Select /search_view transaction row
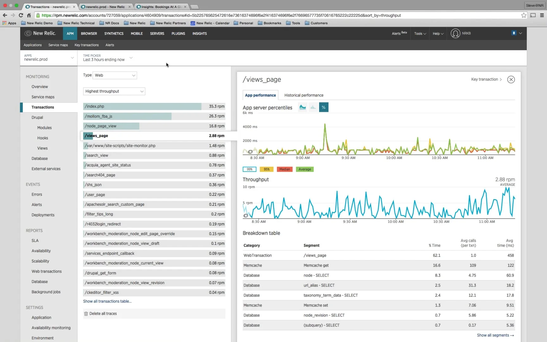Image resolution: width=547 pixels, height=342 pixels. point(154,155)
